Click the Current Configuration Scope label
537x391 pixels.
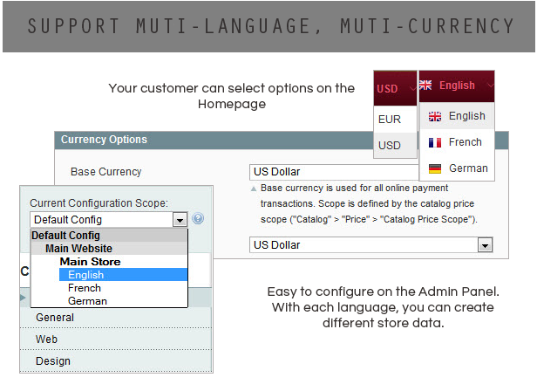click(99, 203)
